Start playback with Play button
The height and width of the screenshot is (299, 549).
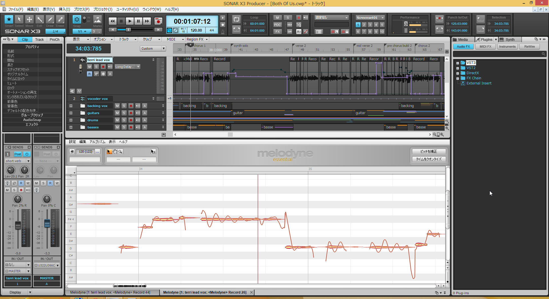pos(130,21)
